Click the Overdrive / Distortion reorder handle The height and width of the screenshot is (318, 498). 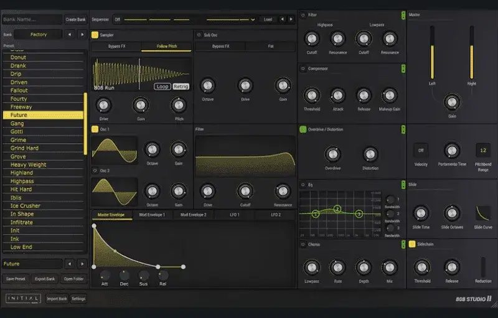pos(403,129)
